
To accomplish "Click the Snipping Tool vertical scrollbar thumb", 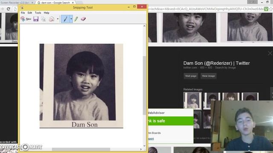I will click(x=144, y=85).
